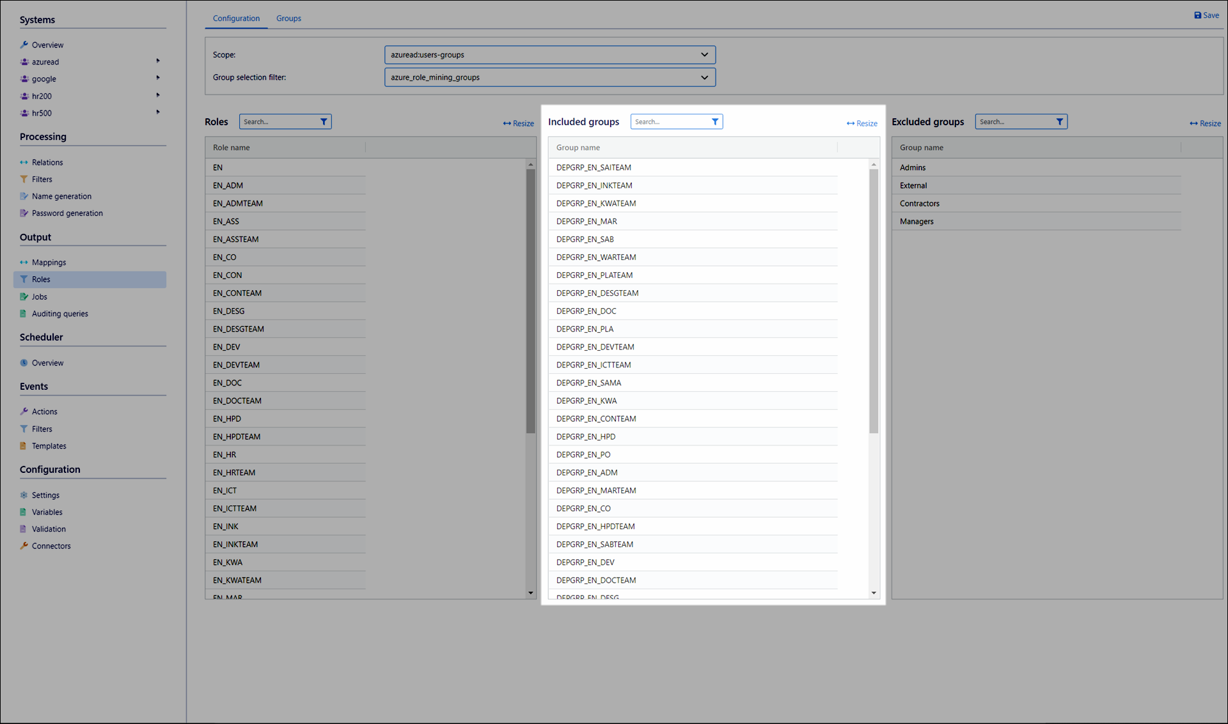Image resolution: width=1228 pixels, height=724 pixels.
Task: Open Settings via the gear icon
Action: click(24, 495)
